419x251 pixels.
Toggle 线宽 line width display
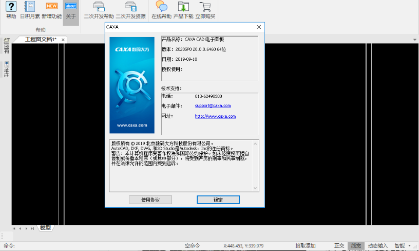(356, 246)
